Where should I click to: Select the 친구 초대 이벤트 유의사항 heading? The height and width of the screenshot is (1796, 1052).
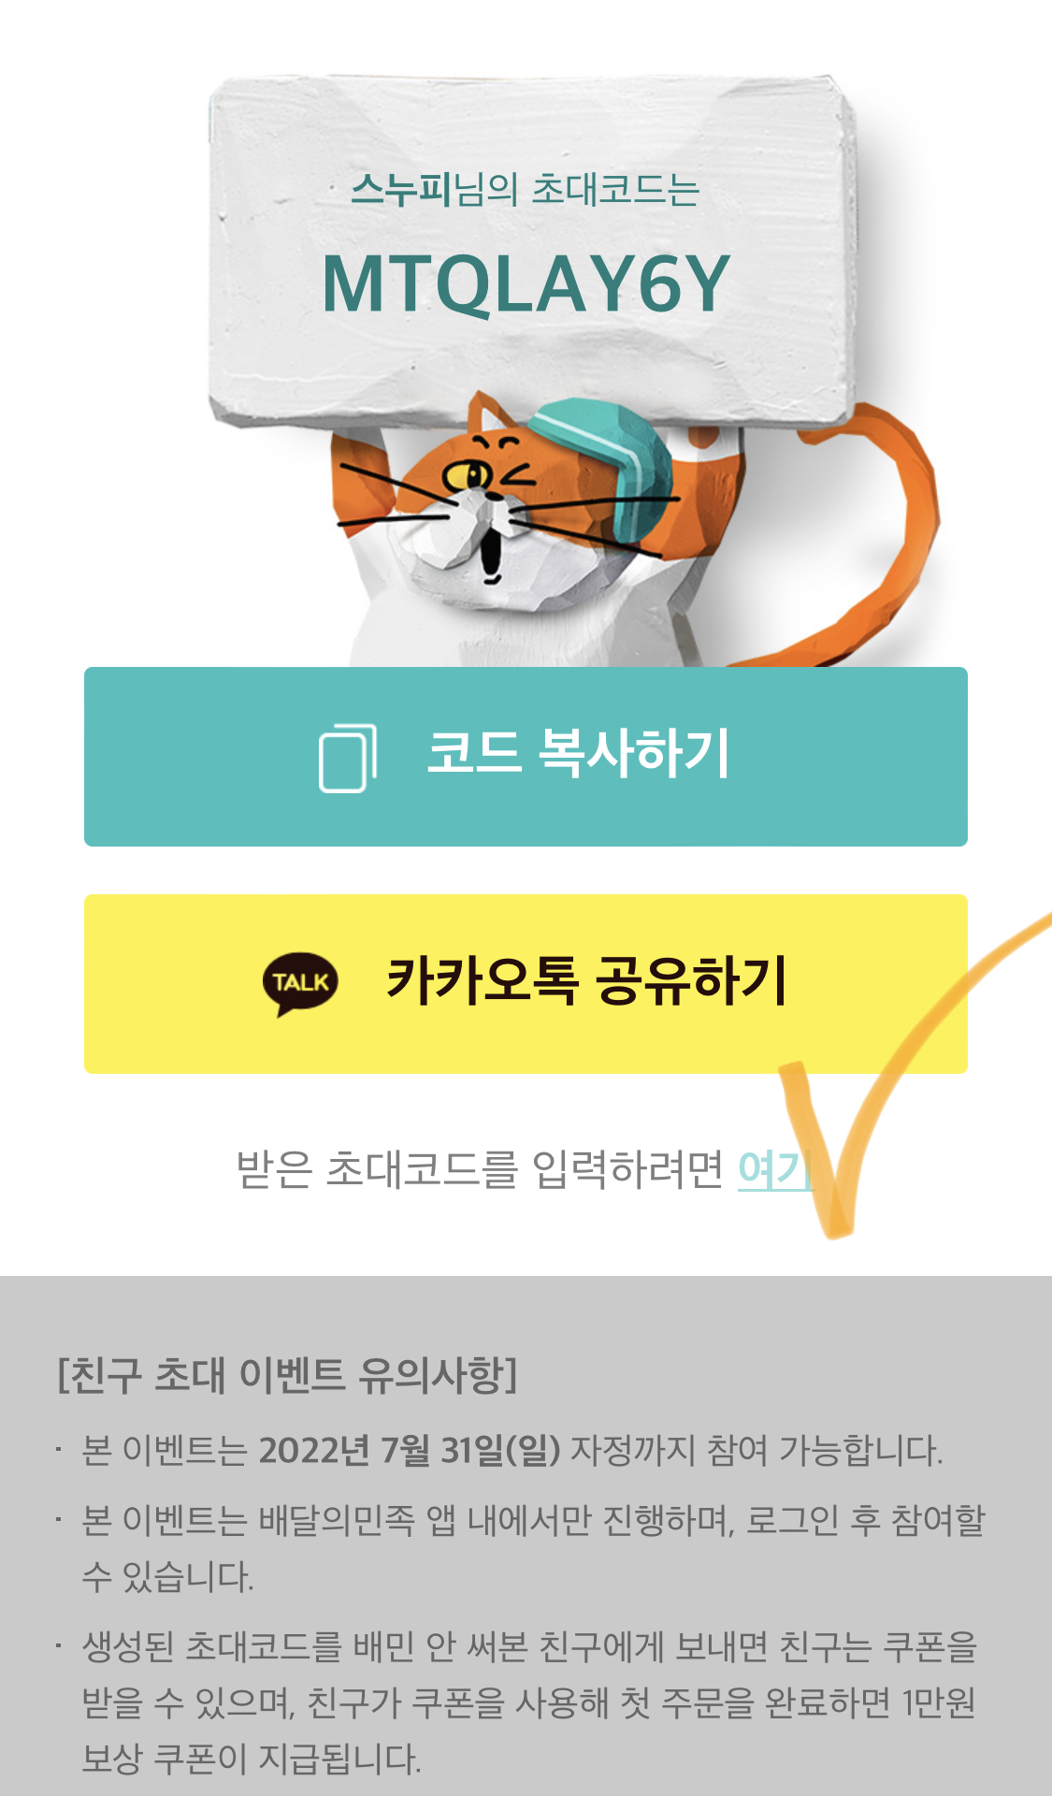point(287,1375)
